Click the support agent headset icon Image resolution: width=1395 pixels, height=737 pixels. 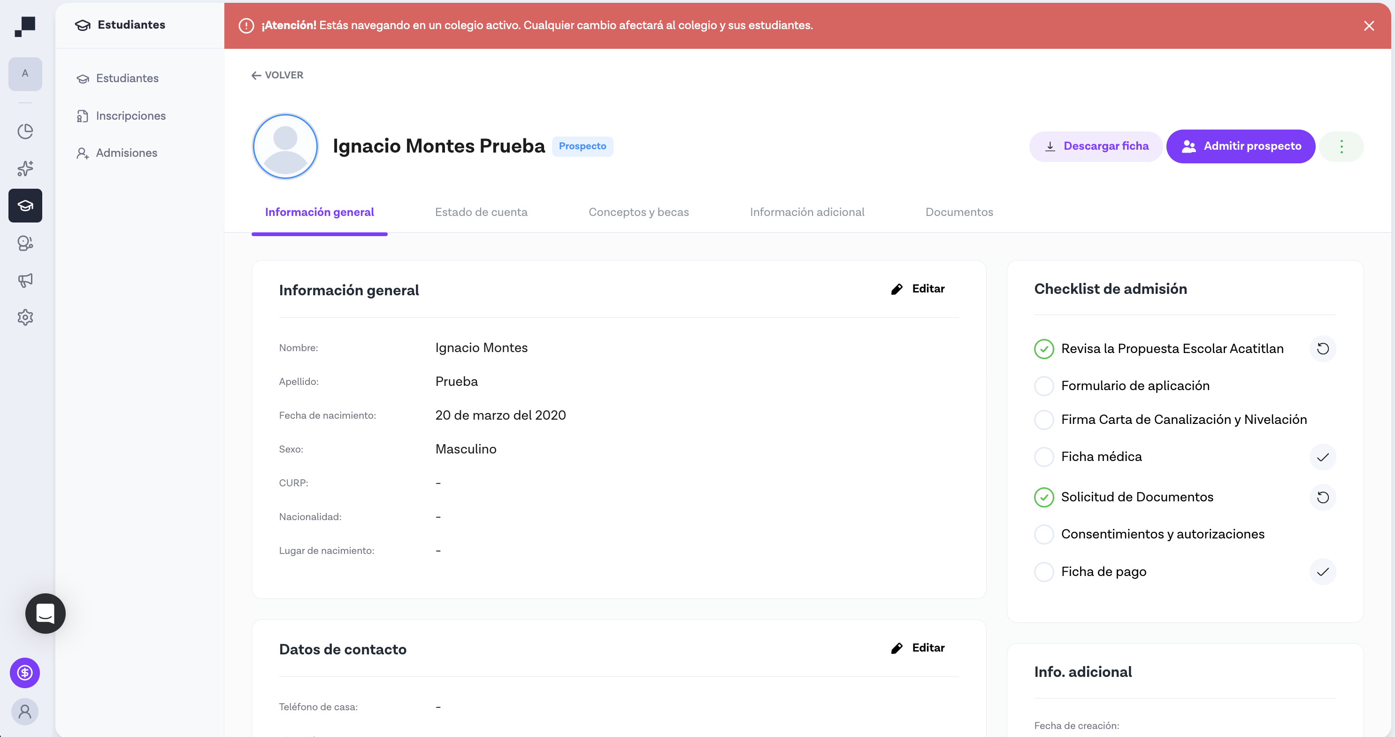tap(25, 243)
